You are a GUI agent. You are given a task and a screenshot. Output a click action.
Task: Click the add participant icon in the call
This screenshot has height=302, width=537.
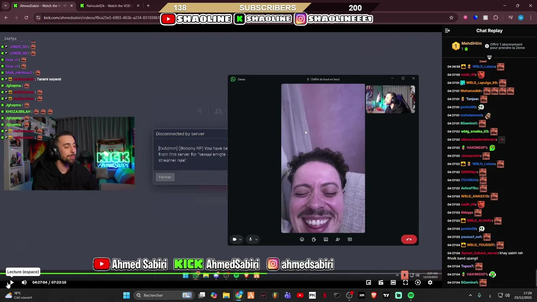click(x=338, y=240)
